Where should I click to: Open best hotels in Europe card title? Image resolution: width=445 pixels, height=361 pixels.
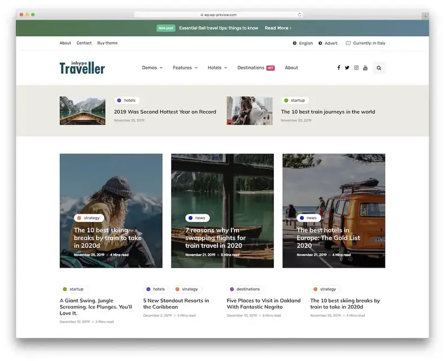(x=328, y=238)
